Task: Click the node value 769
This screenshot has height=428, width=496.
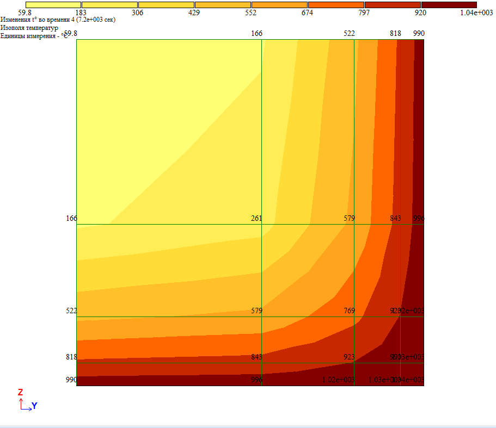Action: tap(349, 311)
